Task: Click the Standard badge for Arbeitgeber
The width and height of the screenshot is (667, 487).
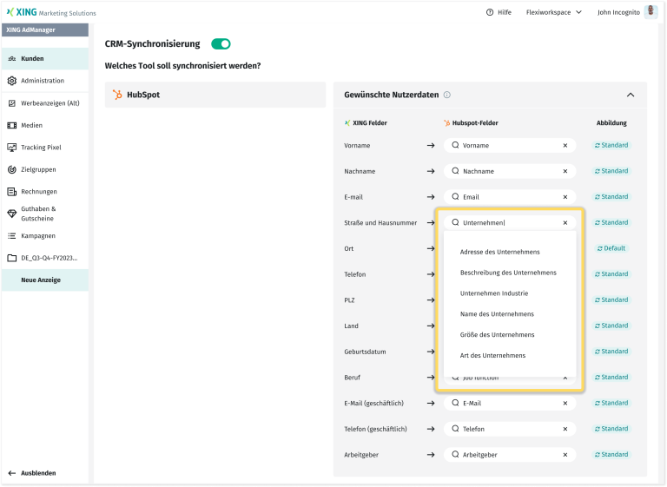Action: tap(611, 455)
